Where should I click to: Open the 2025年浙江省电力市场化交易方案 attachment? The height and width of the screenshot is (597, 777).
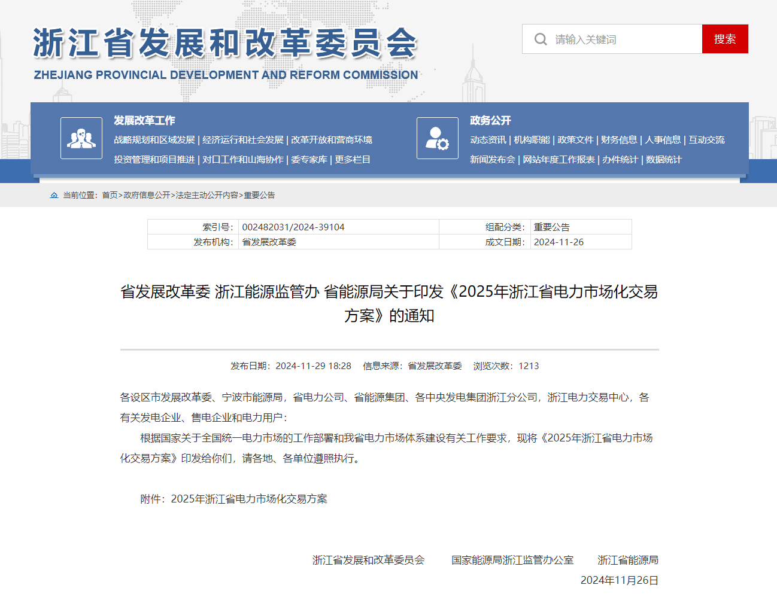[x=249, y=498]
